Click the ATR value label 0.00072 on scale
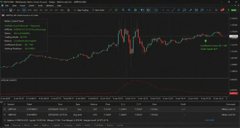 (x=233, y=93)
